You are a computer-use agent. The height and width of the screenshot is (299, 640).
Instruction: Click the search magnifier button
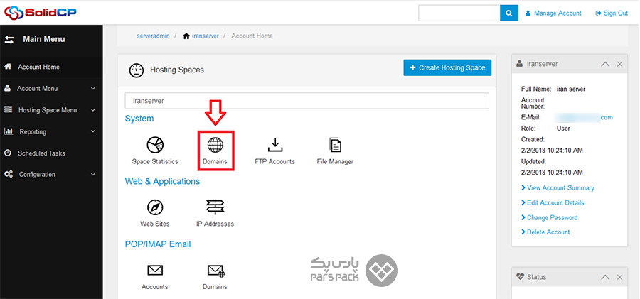coord(508,13)
